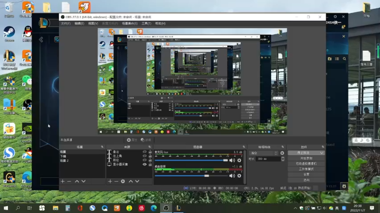Mute the 麦克风/Aux speaker icon

click(x=232, y=160)
